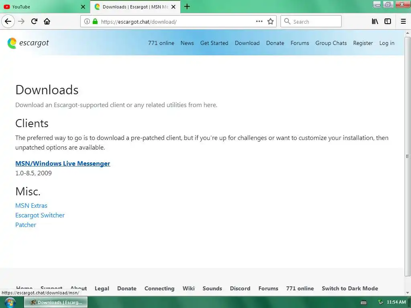
Task: Click the scrollbar down arrow
Action: click(407, 293)
